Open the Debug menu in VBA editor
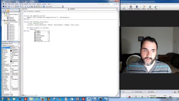179x101 pixels. coord(26,4)
